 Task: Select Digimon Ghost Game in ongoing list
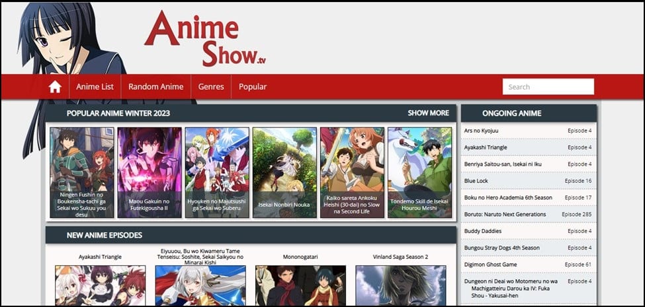click(491, 265)
